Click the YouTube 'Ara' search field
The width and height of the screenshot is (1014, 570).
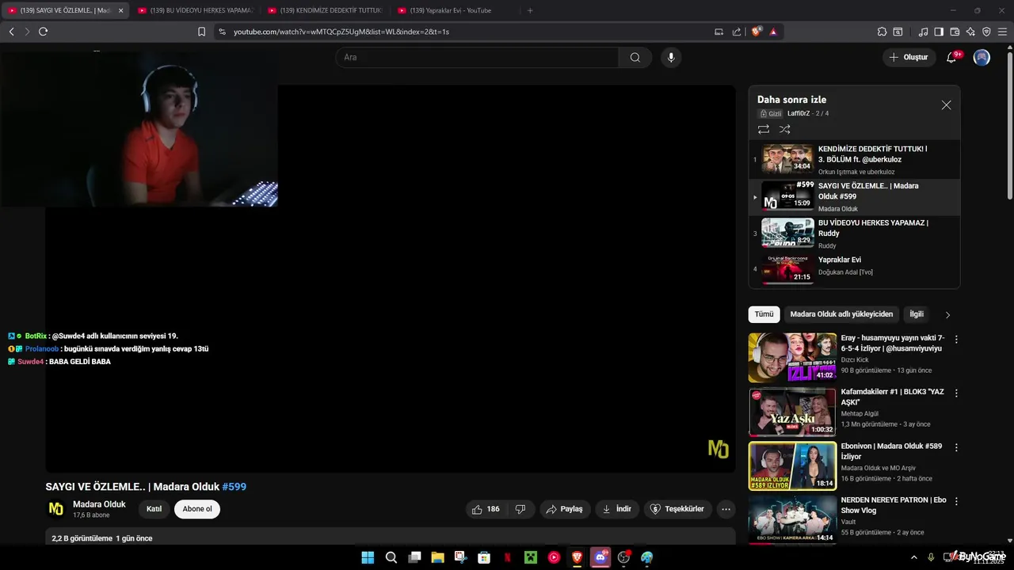(x=477, y=57)
